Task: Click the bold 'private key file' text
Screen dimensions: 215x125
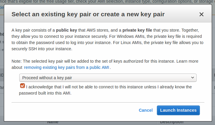Action: click(x=138, y=30)
